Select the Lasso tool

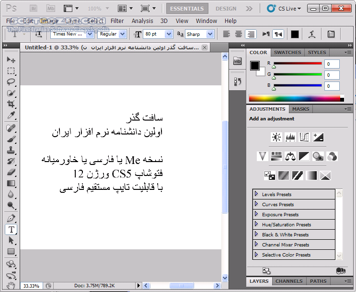click(11, 82)
